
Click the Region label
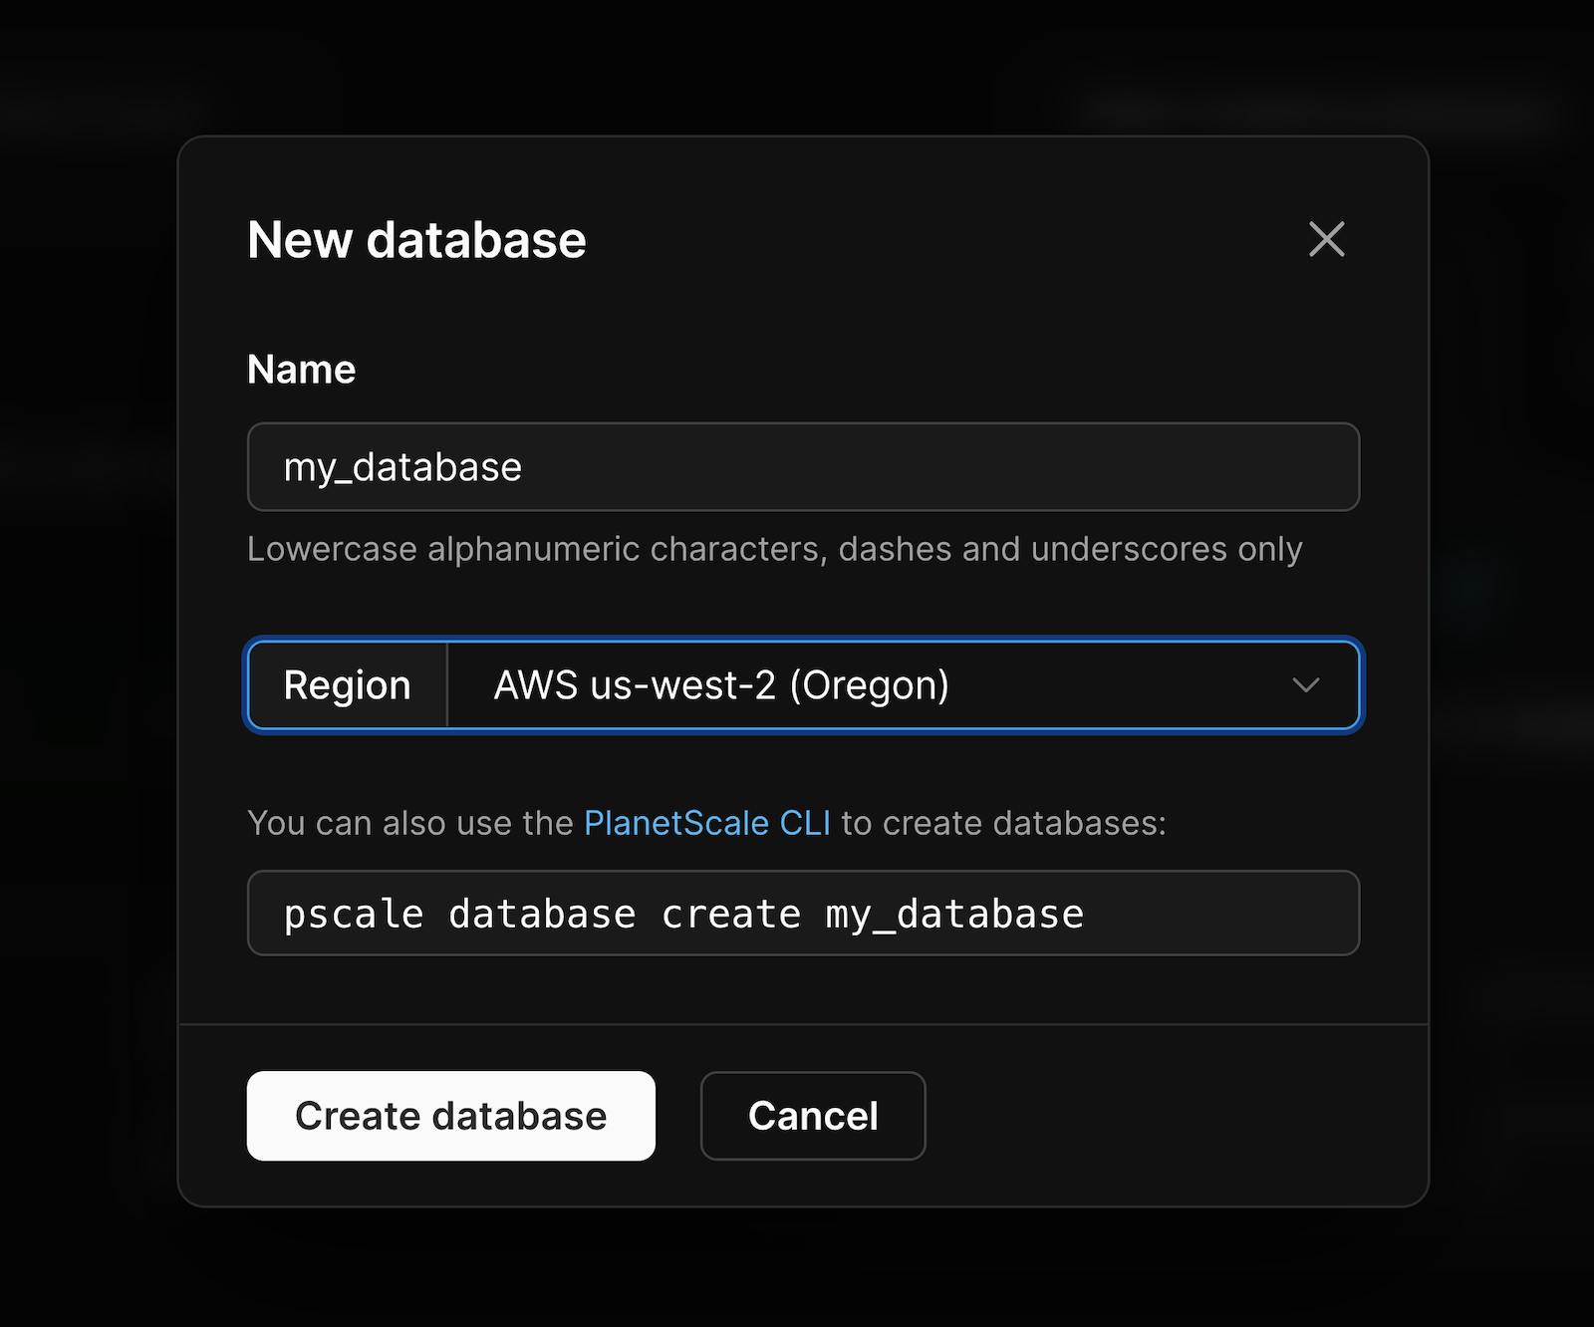347,685
